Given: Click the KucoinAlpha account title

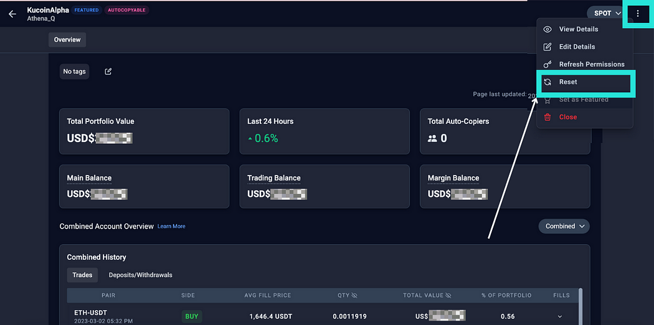Looking at the screenshot, I should pos(48,10).
